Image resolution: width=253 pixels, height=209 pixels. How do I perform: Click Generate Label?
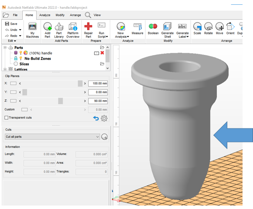tap(182, 30)
